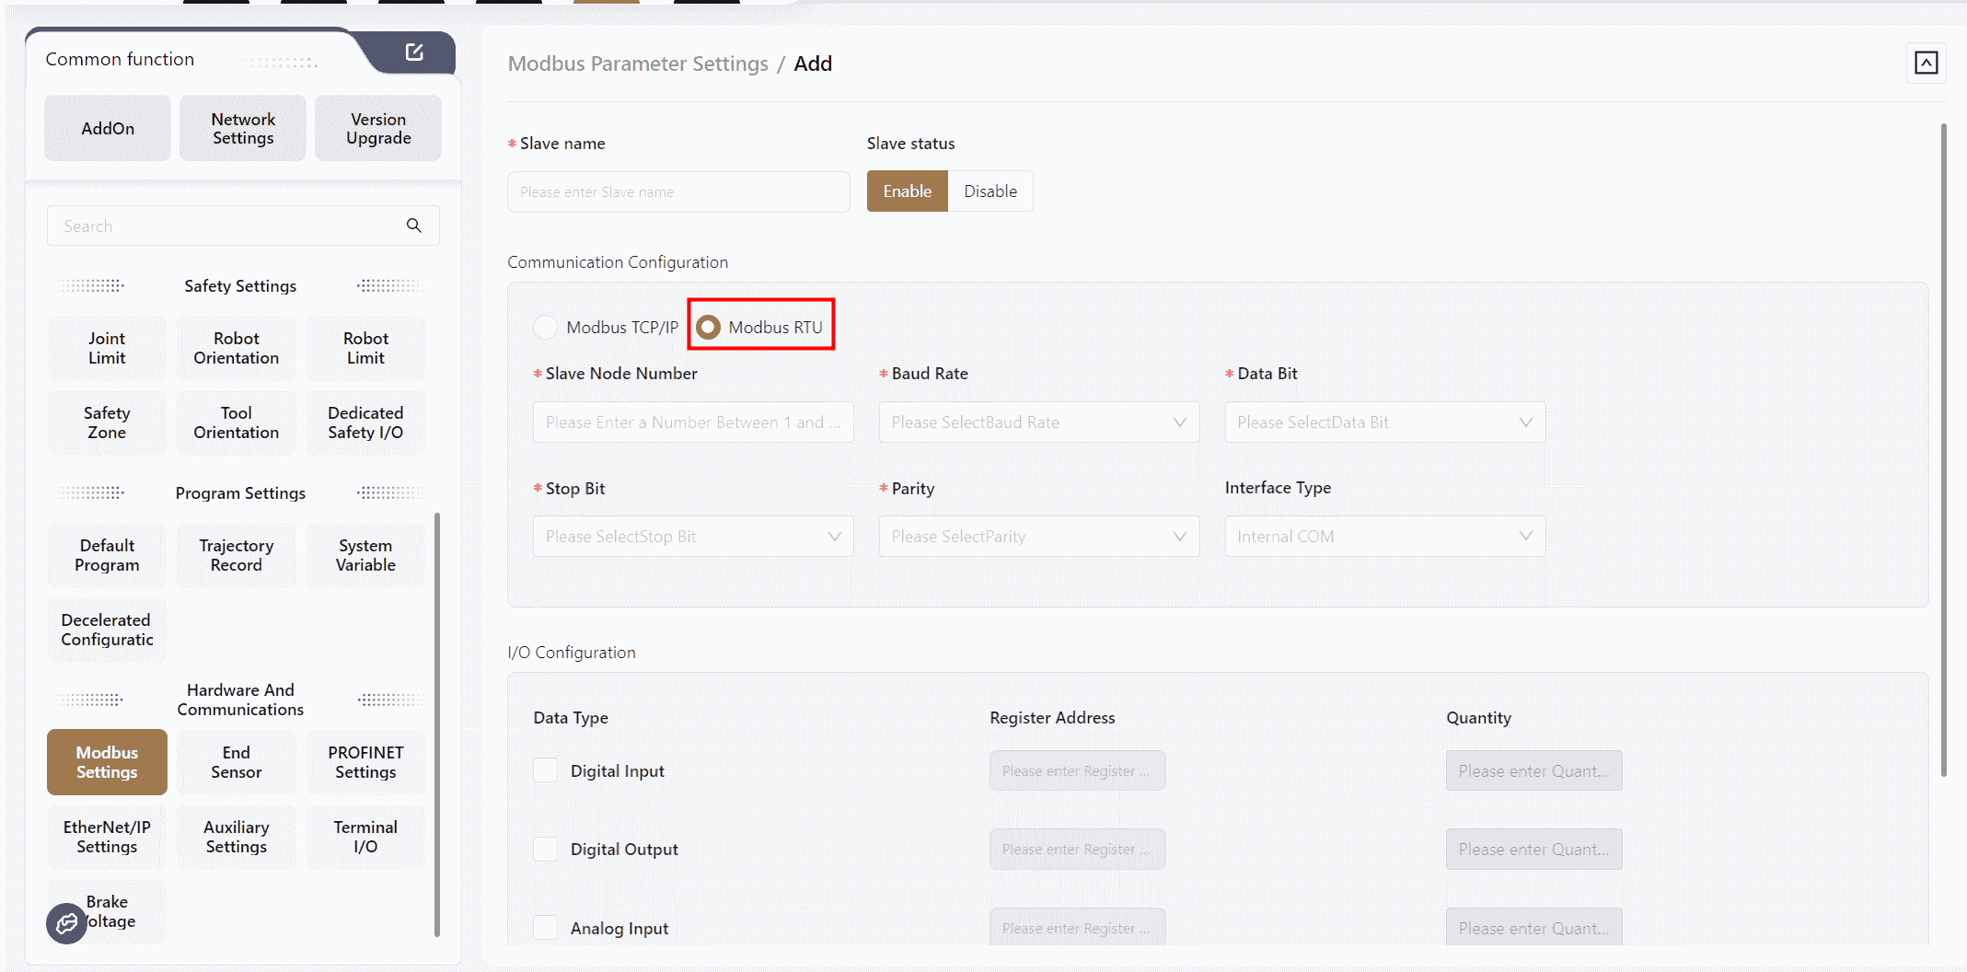The width and height of the screenshot is (1967, 972).
Task: Tick the Analog Input checkbox
Action: [546, 928]
